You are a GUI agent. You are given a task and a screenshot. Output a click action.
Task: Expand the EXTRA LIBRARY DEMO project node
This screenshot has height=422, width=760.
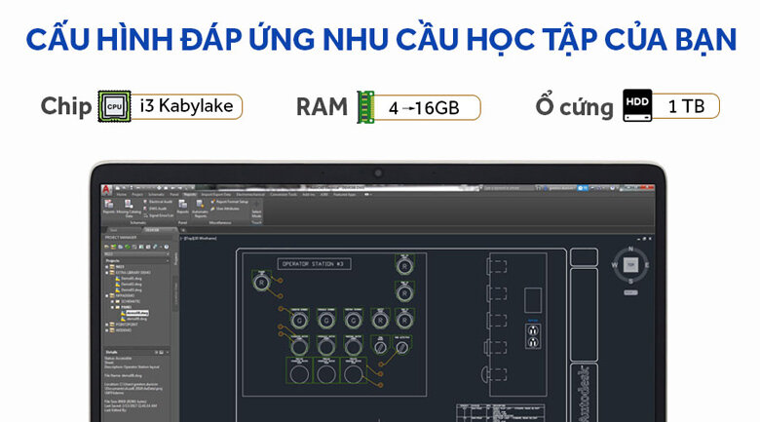107,272
